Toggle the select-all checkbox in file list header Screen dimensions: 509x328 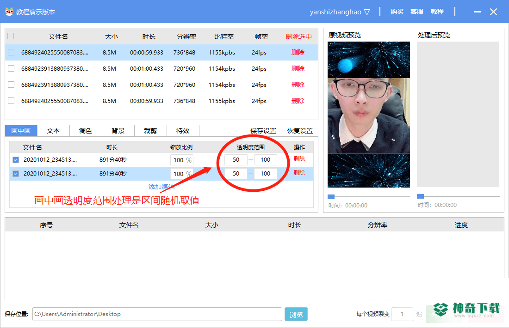tap(11, 36)
